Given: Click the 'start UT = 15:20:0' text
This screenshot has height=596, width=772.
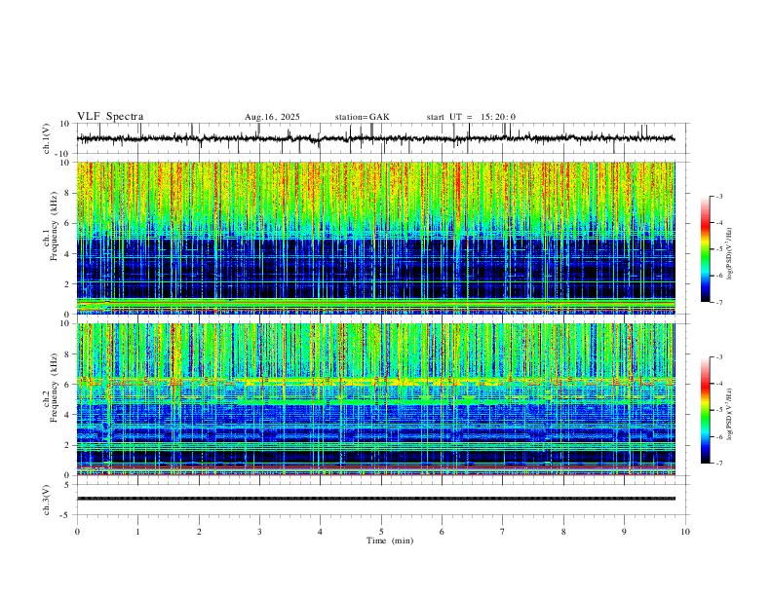Looking at the screenshot, I should (471, 117).
